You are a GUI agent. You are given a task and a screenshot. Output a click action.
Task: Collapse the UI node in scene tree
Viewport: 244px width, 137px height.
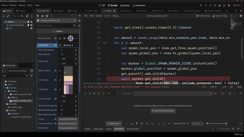point(5,29)
